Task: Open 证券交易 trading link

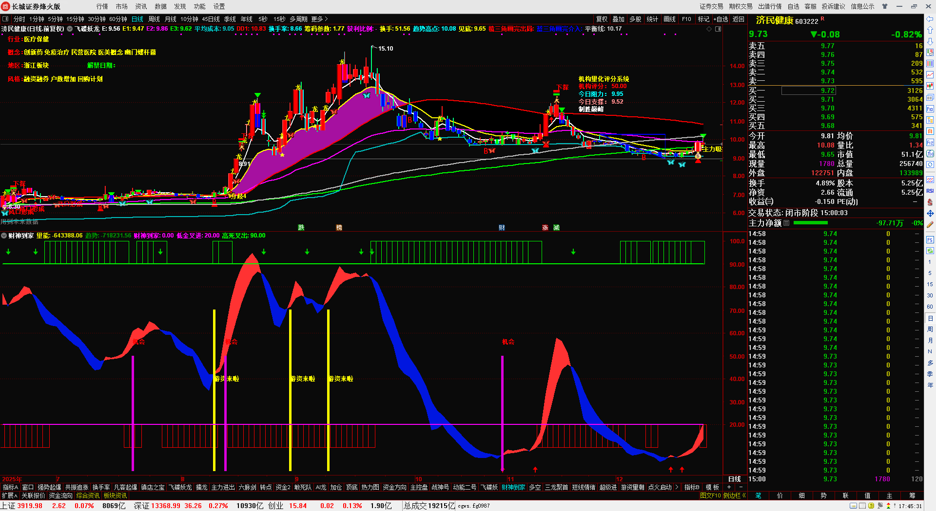Action: [712, 6]
